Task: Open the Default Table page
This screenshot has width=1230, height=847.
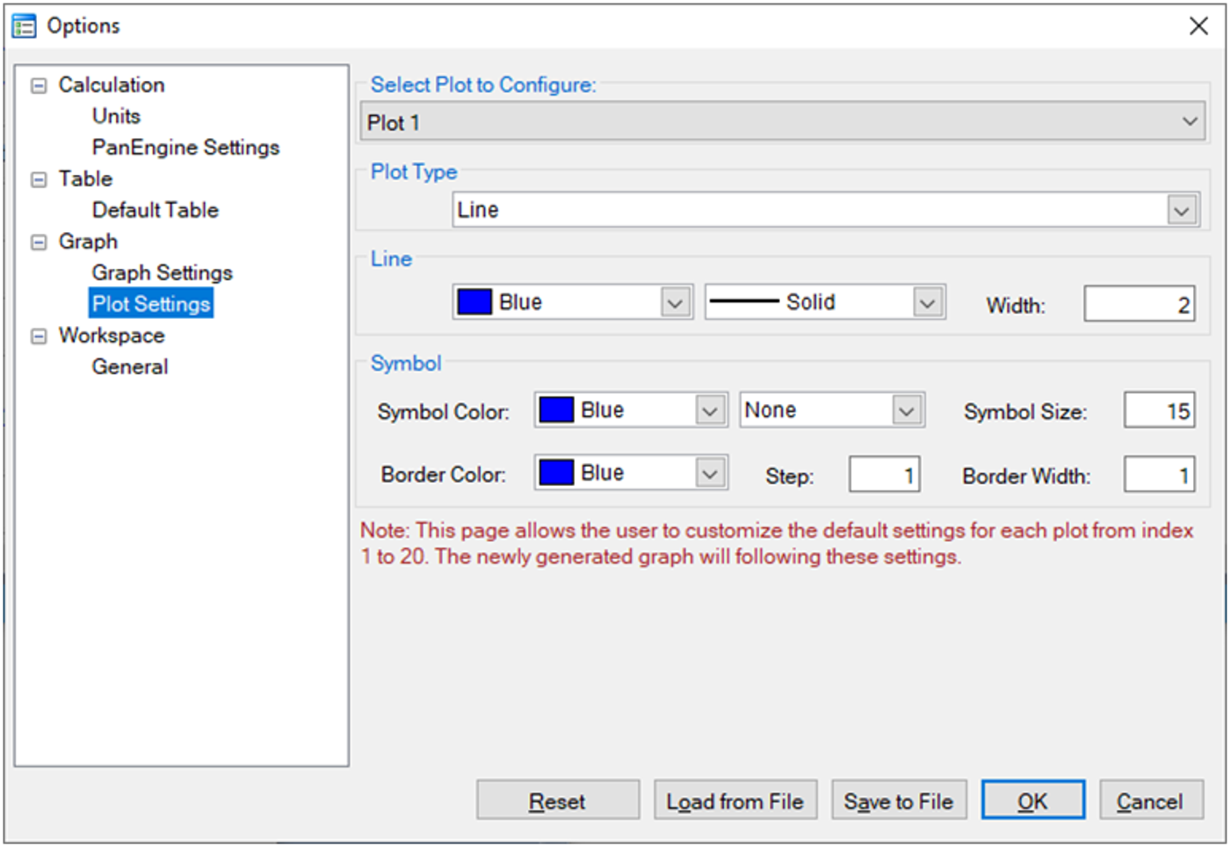Action: tap(155, 210)
